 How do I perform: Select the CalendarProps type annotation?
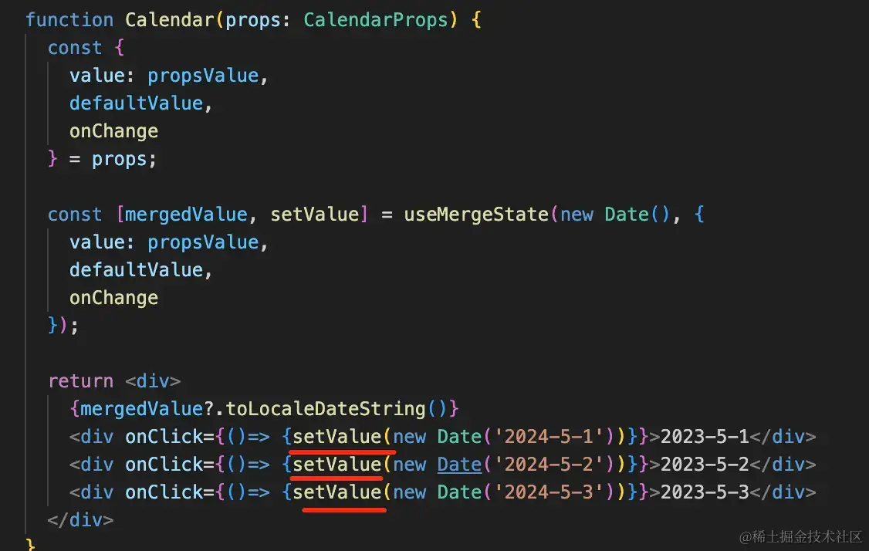point(376,20)
